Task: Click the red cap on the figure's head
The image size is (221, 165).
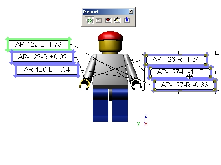Action: 110,36
